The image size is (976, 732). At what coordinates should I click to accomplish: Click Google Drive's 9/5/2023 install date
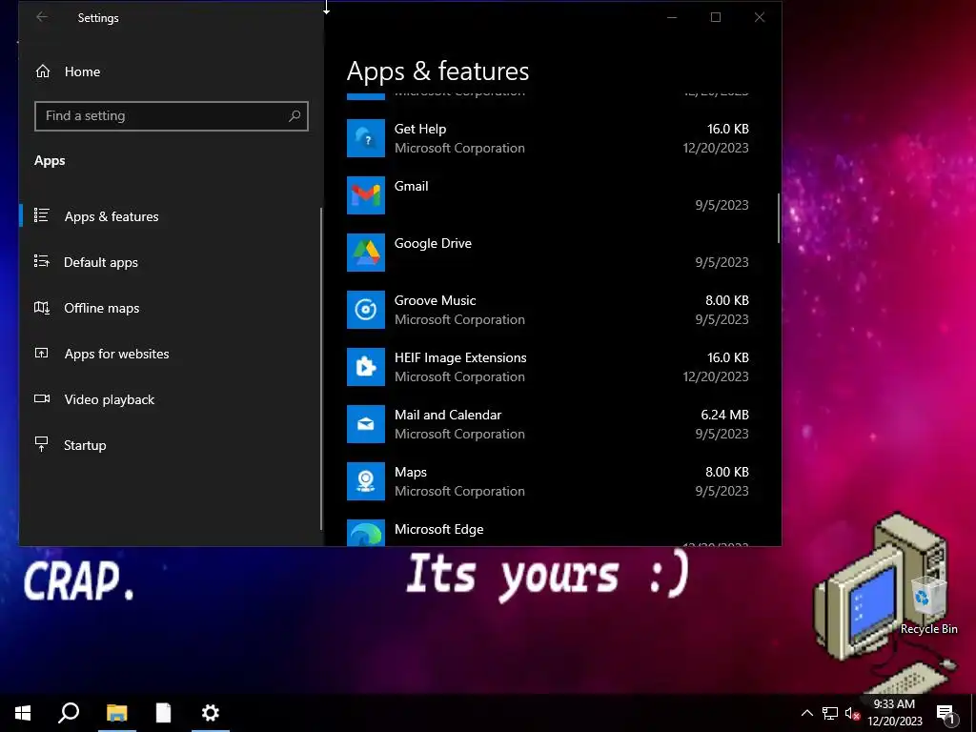tap(722, 263)
